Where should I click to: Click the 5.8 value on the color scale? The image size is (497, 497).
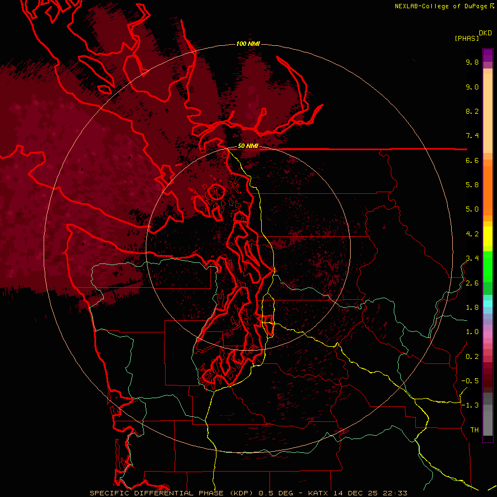(472, 185)
